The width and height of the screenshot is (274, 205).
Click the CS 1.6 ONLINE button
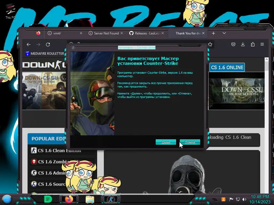point(227,67)
